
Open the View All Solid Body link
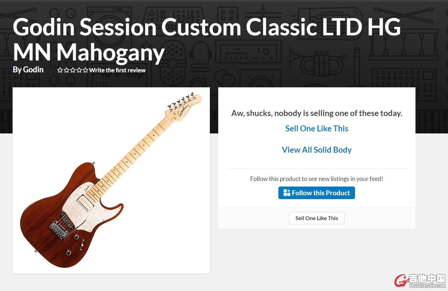point(317,150)
